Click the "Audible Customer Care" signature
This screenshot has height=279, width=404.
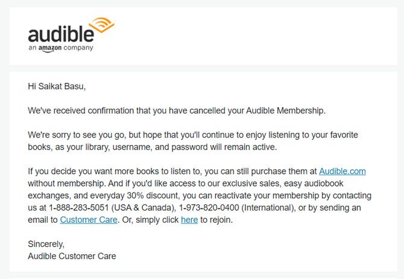(x=72, y=256)
